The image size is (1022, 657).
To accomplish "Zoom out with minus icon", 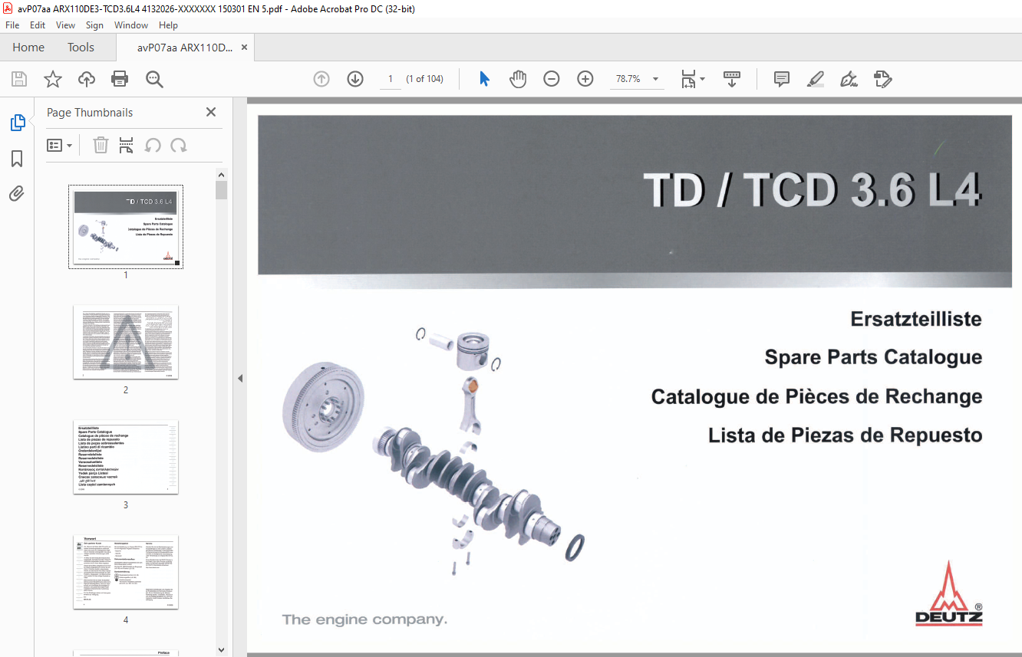I will point(552,79).
